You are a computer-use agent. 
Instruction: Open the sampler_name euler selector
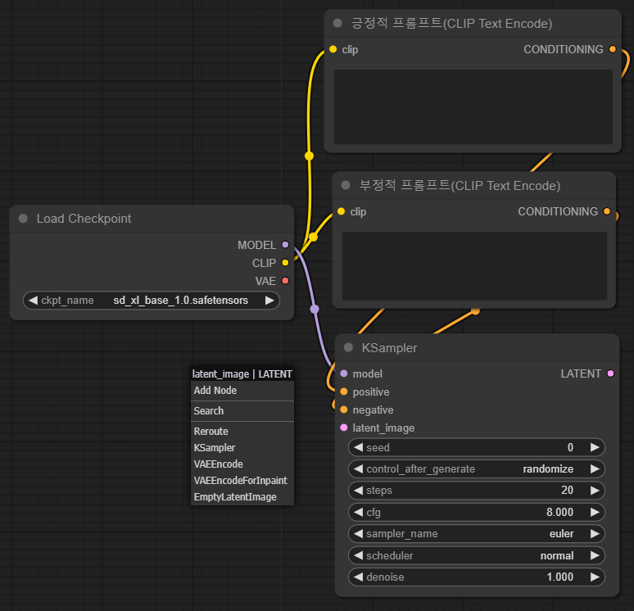coord(476,534)
